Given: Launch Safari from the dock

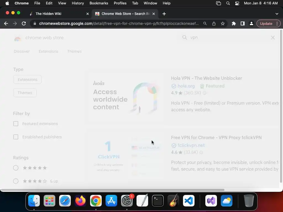Looking at the screenshot, I should pos(65,201).
